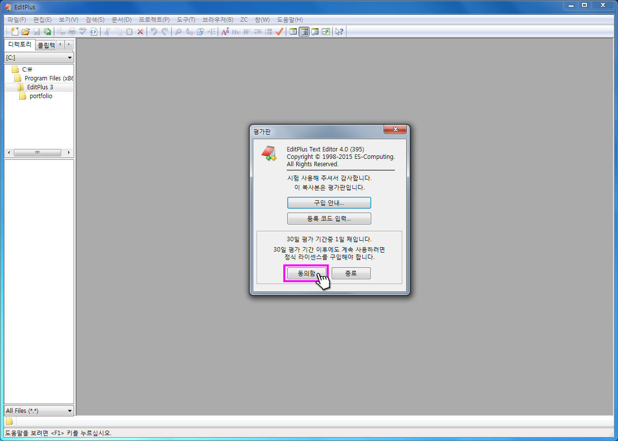Click the Find in Files icon
The width and height of the screenshot is (618, 441).
point(200,32)
